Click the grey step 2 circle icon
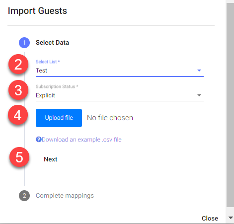 [x=24, y=196]
